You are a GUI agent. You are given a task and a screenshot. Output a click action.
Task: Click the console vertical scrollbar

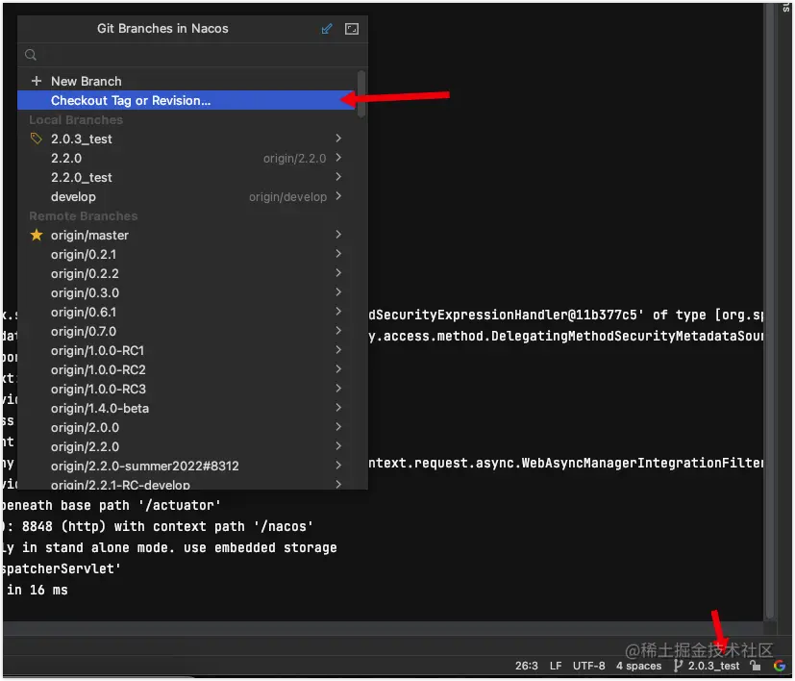click(770, 310)
